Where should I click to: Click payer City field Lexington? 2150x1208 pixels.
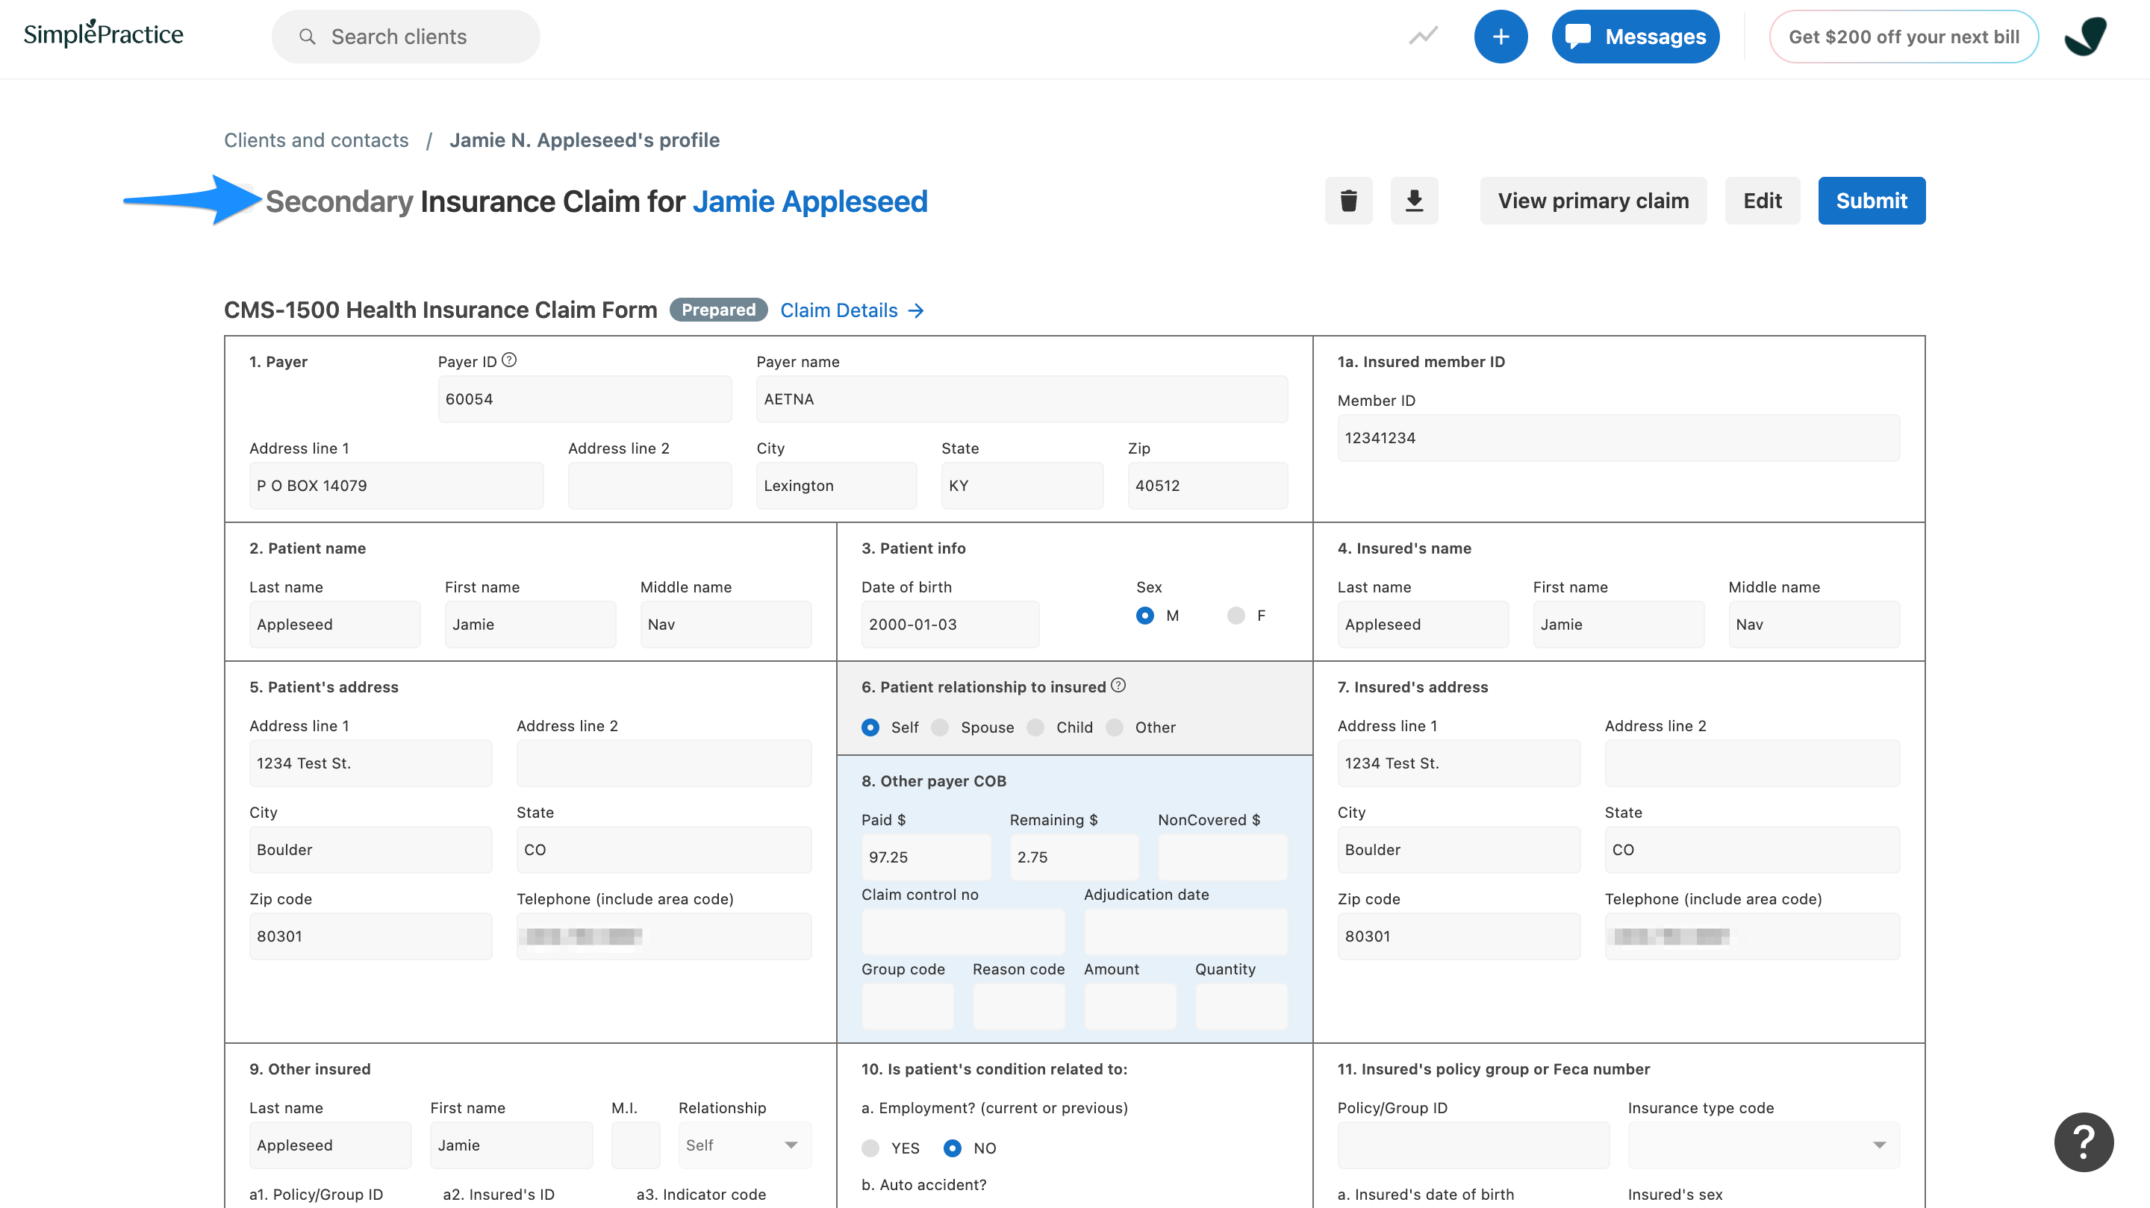836,486
